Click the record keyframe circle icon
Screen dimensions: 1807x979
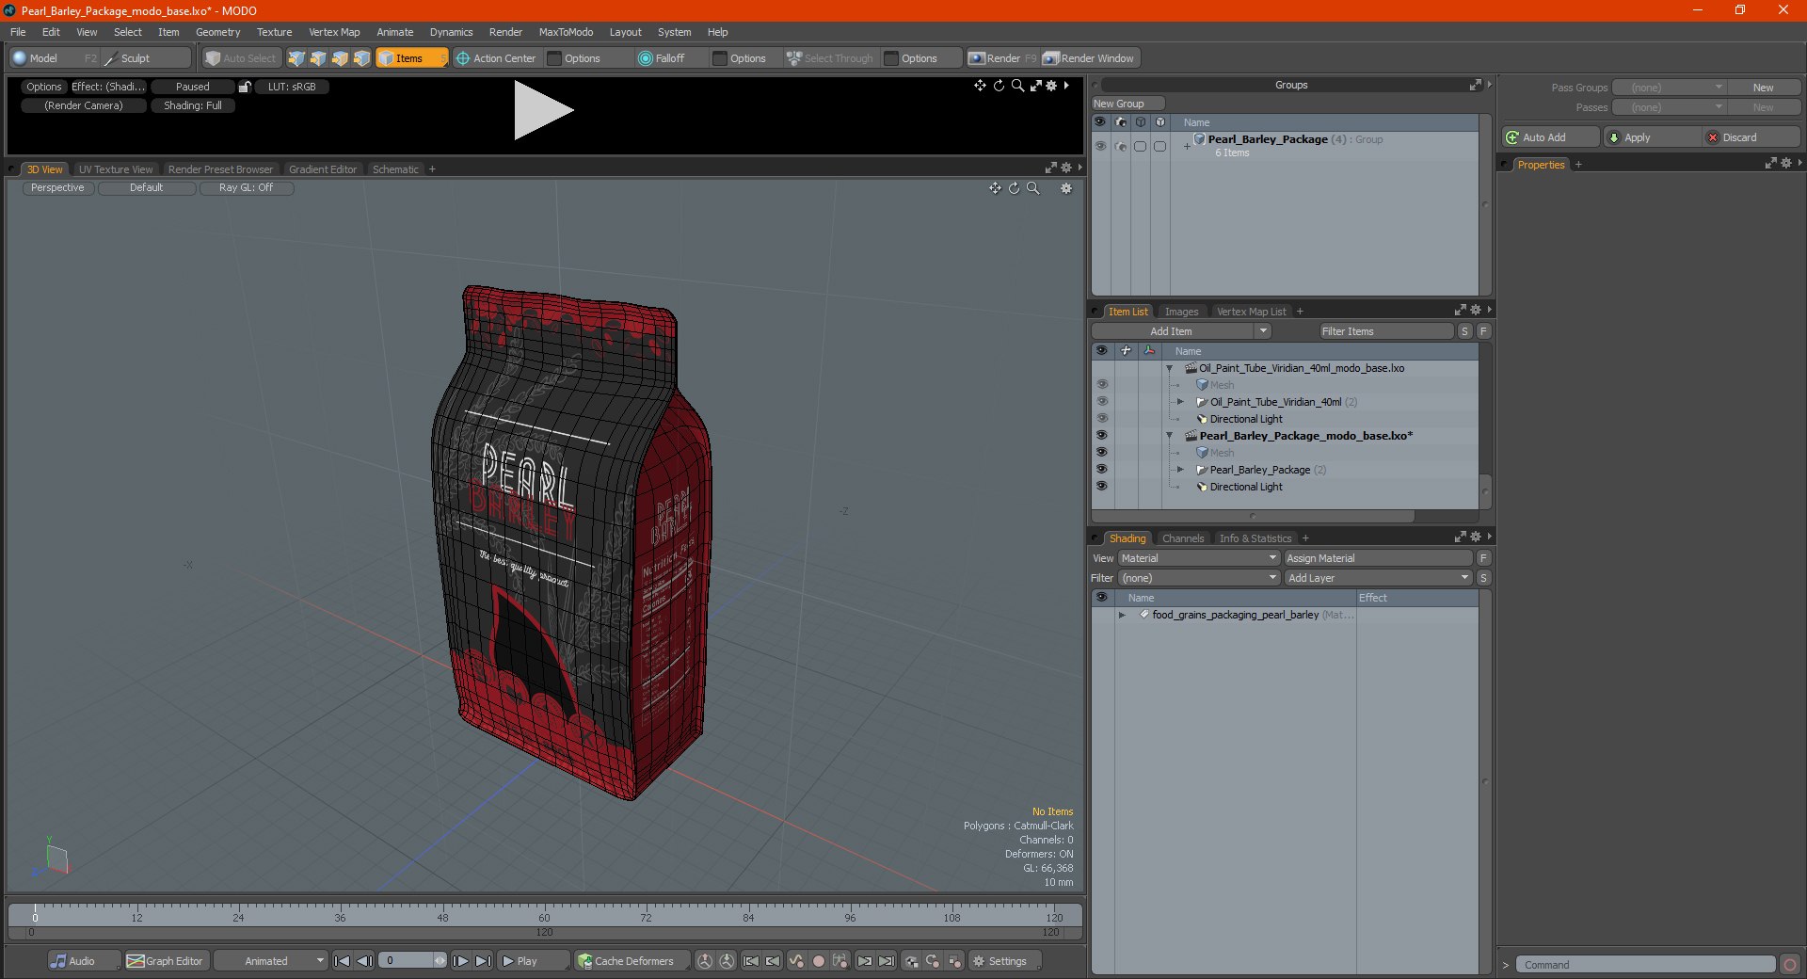[819, 961]
